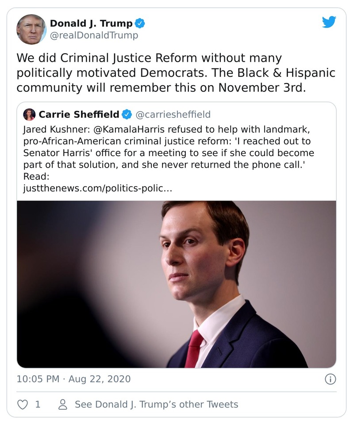Like the tweet with the heart icon

tap(22, 404)
